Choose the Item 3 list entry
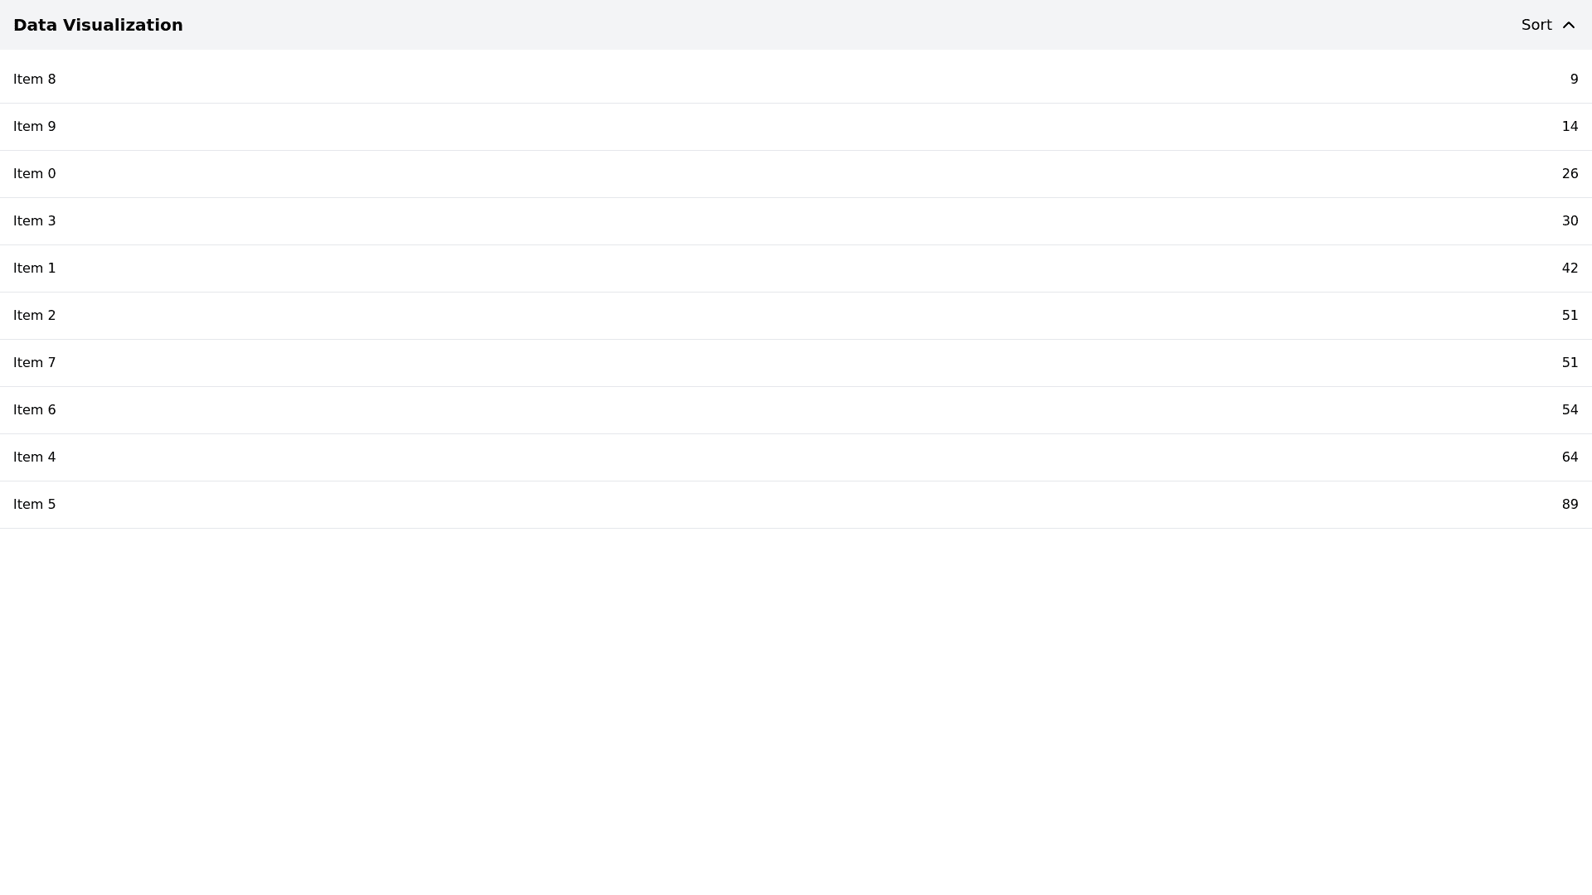The height and width of the screenshot is (895, 1592). (35, 221)
